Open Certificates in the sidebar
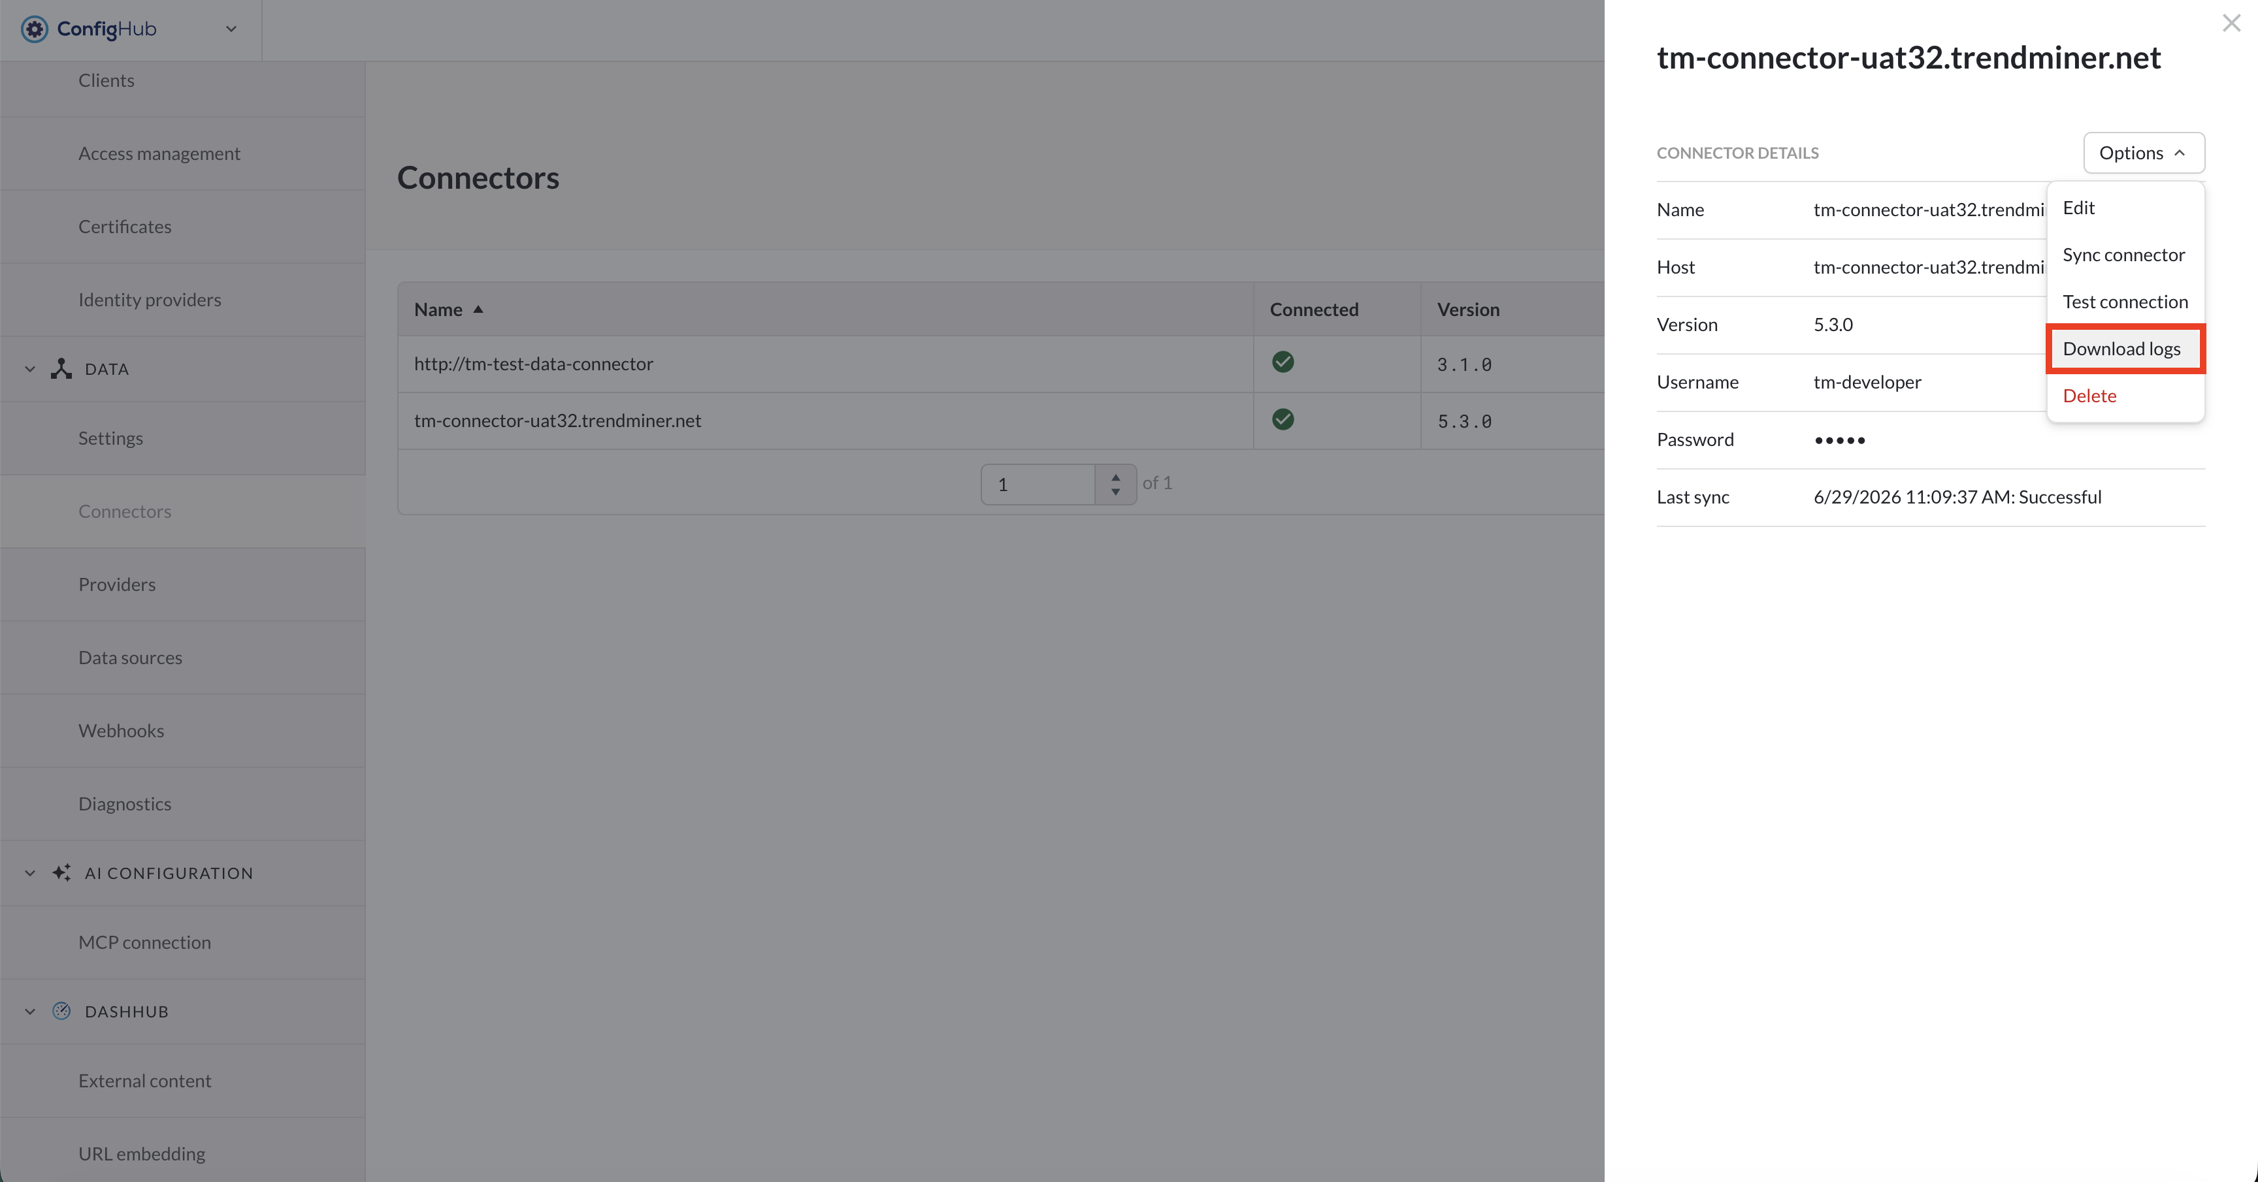Screen dimensions: 2258x1182 (x=182, y=227)
